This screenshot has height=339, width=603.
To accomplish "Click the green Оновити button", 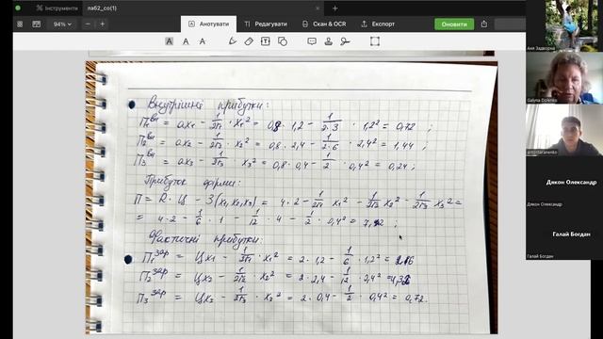I will point(454,24).
